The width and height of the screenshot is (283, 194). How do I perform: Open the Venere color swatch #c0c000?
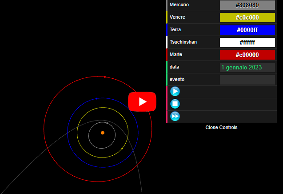[247, 17]
